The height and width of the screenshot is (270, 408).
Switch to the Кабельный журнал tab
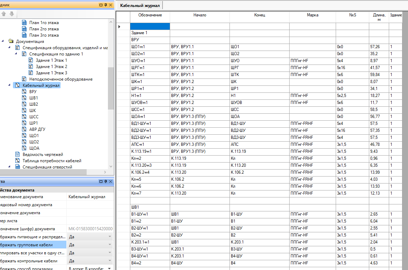tap(140, 6)
